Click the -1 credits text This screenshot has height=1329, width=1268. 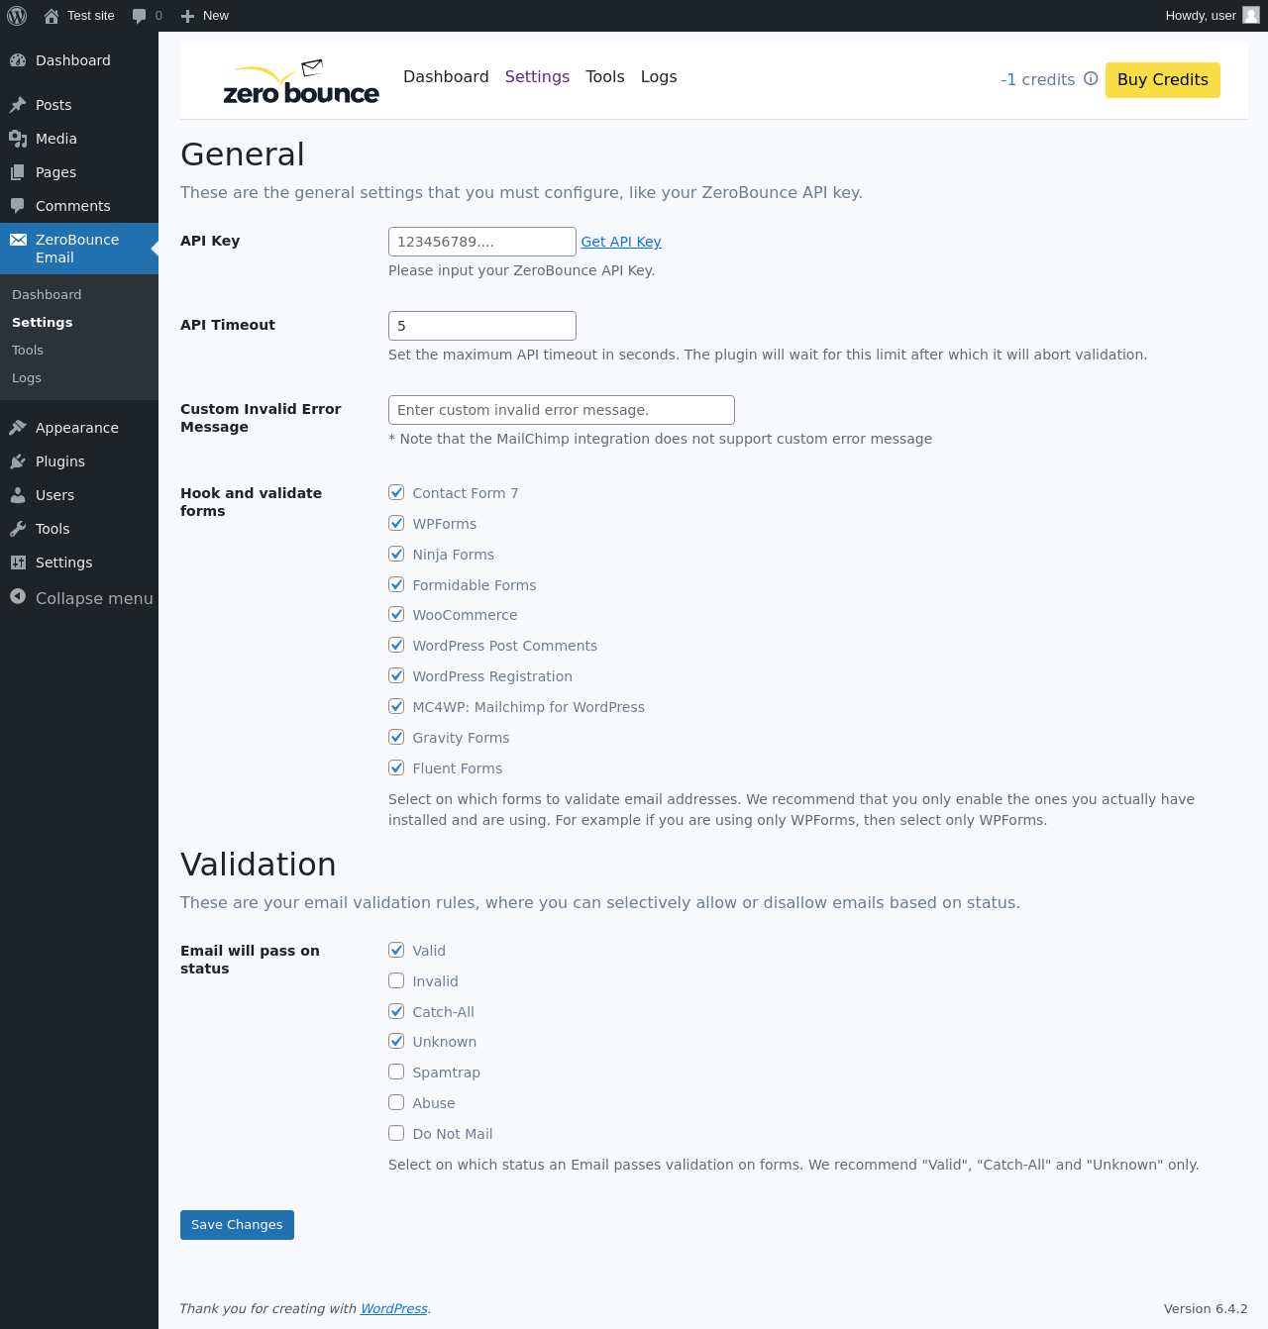[1037, 79]
